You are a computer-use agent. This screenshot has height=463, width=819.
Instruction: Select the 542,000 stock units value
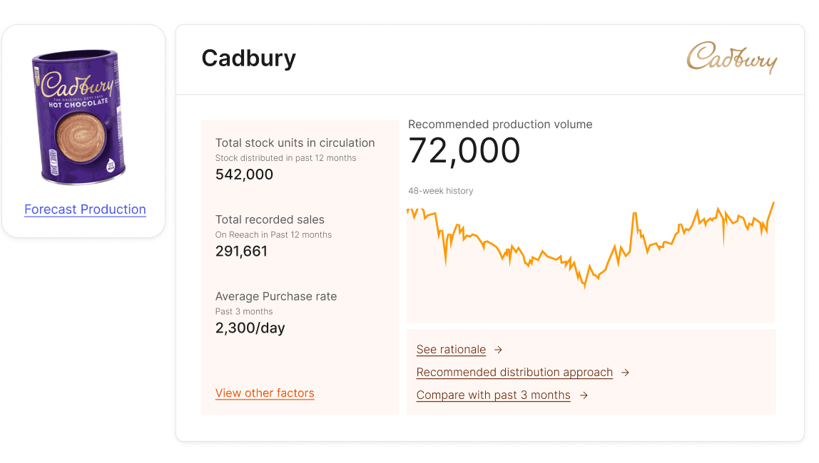[244, 175]
